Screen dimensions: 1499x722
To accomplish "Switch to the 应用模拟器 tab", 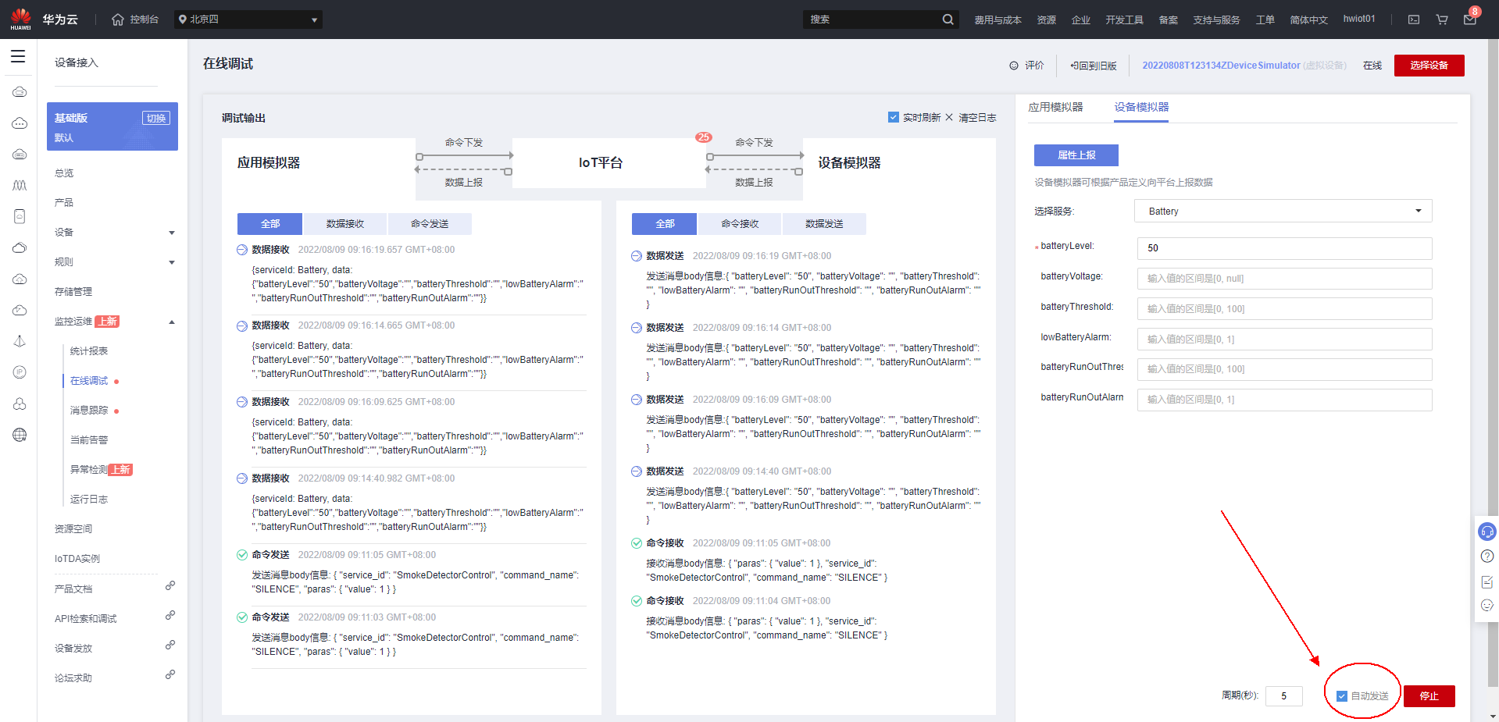I will point(1055,107).
